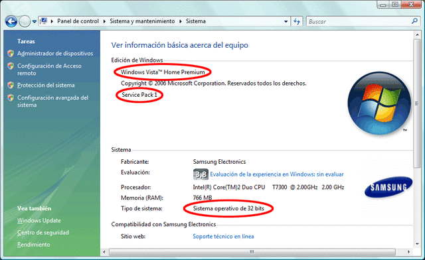Image resolution: width=425 pixels, height=260 pixels.
Task: Open address bar history dropdown
Action: (286, 21)
